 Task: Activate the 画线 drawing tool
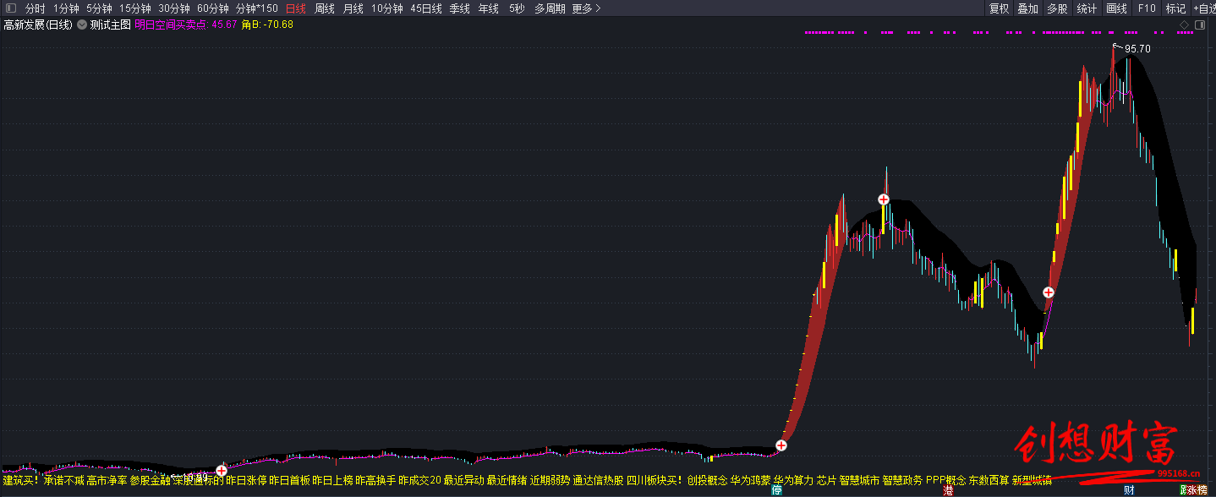[x=1116, y=8]
